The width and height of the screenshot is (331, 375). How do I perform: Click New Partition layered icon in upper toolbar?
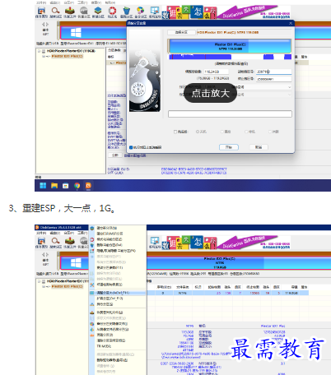click(98, 11)
